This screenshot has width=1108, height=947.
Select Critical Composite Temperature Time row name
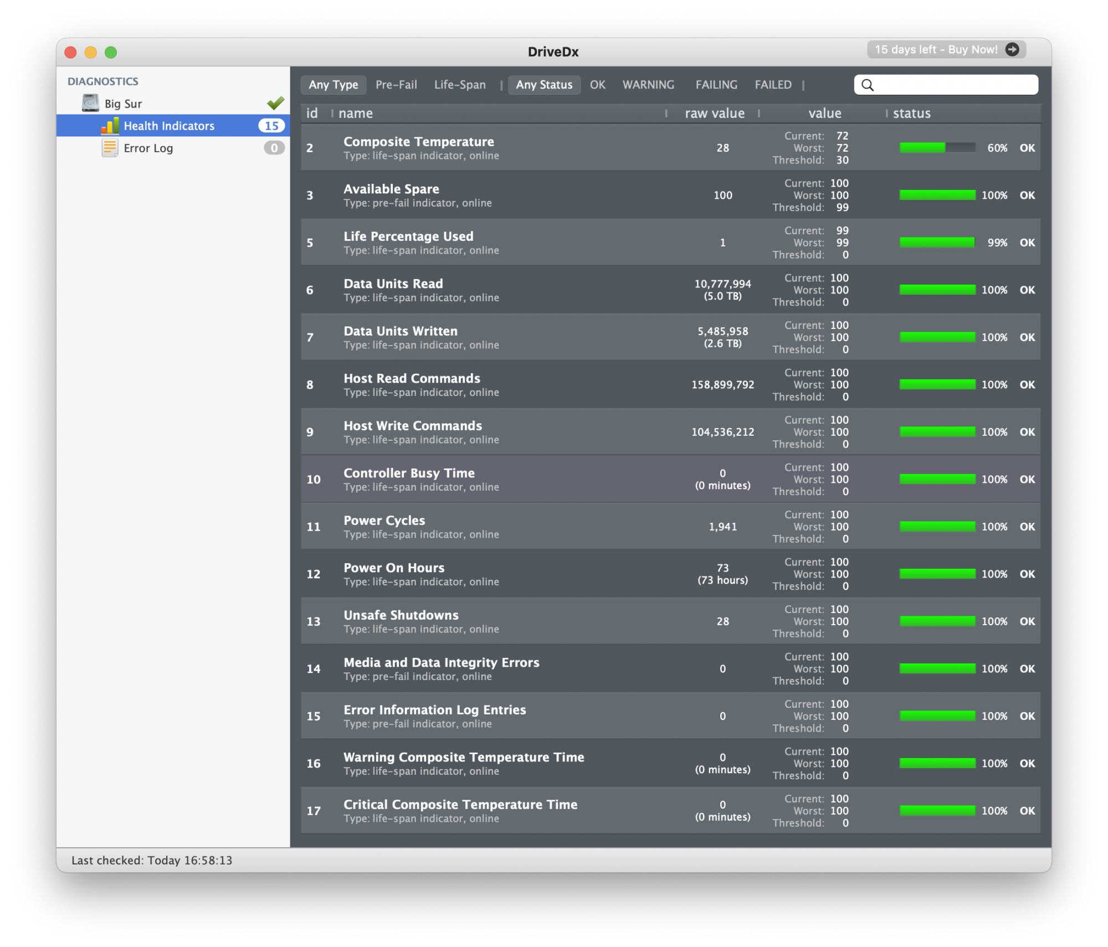pos(460,804)
